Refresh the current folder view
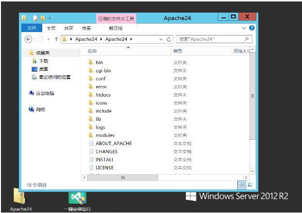Screen dimensions: 302x213 pyautogui.click(x=168, y=39)
